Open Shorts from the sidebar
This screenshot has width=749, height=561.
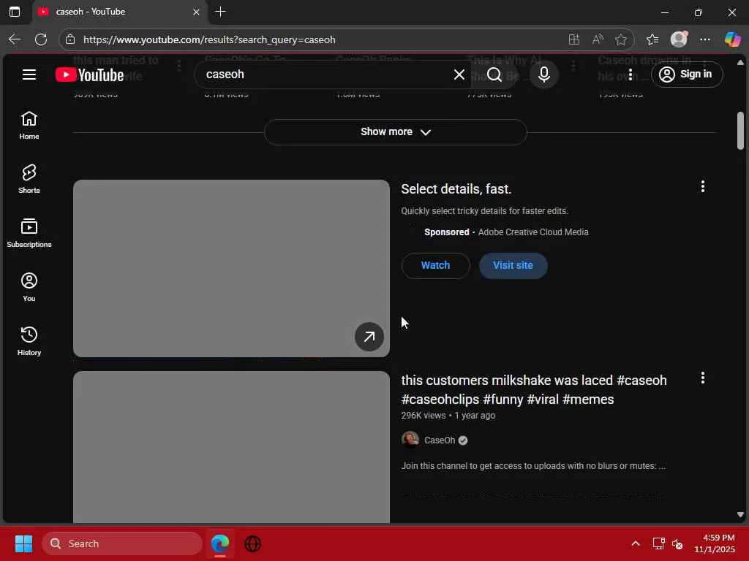point(29,180)
